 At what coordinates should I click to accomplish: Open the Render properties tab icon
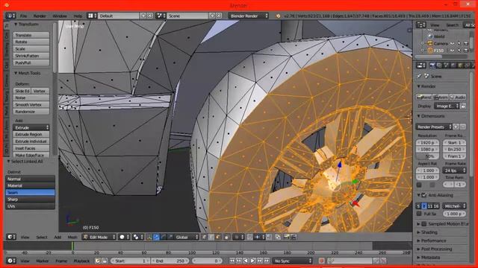(x=432, y=66)
